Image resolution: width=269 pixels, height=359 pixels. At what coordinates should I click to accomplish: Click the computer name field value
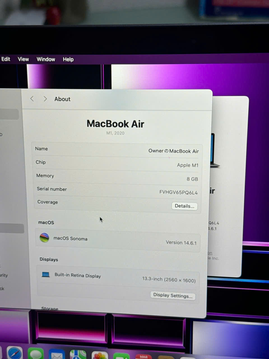point(173,151)
